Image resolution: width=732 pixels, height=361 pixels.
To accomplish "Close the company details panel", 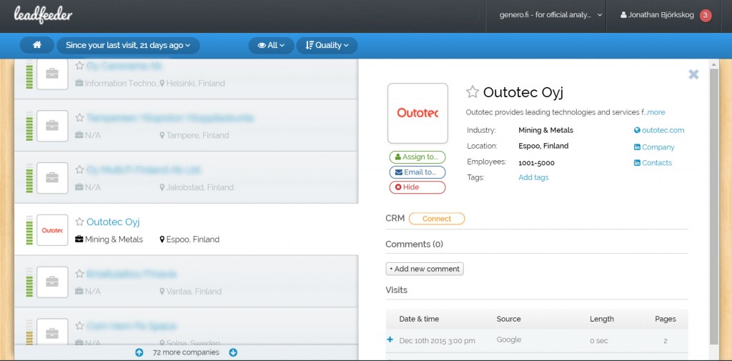I will click(693, 74).
